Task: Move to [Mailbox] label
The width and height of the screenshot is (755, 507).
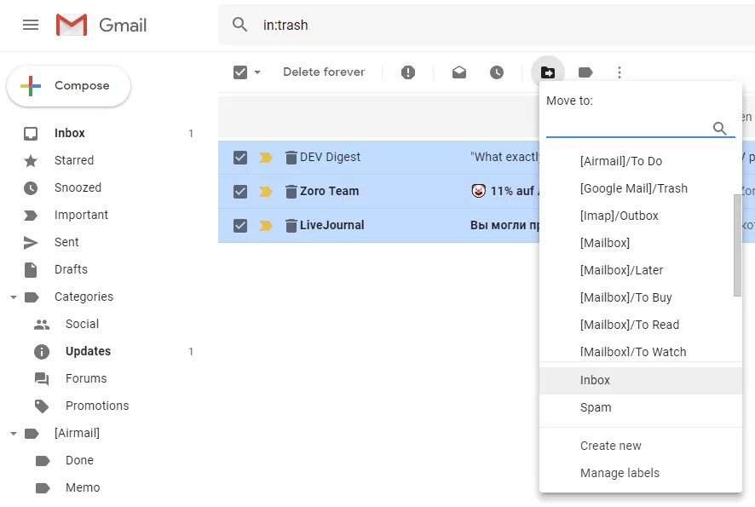Action: tap(641, 243)
